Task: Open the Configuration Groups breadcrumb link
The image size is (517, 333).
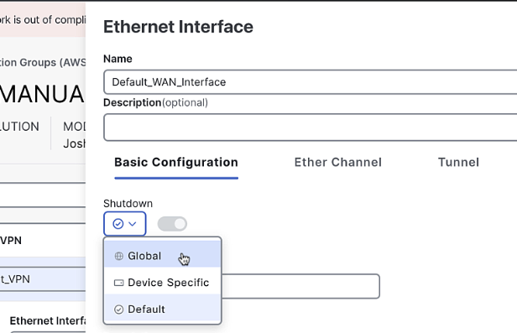Action: [x=43, y=62]
